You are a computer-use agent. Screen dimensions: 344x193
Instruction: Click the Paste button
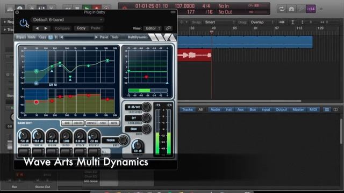(96, 28)
